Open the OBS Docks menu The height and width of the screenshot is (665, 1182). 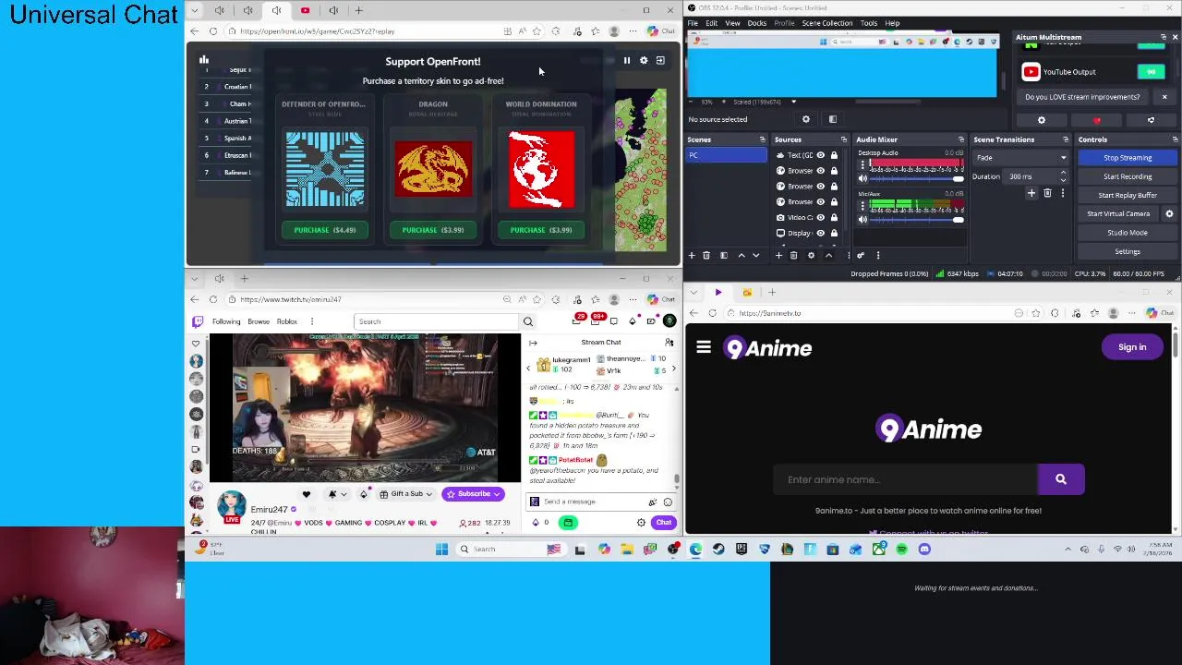click(756, 23)
